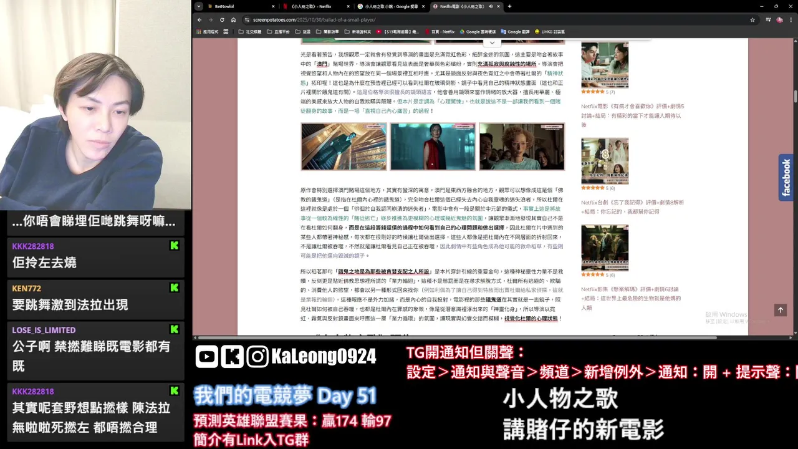
Task: Click the collapse chevron below top images
Action: click(x=492, y=42)
